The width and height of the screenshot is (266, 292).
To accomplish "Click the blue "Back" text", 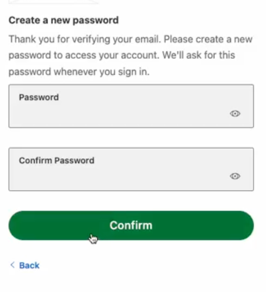I will [x=29, y=265].
